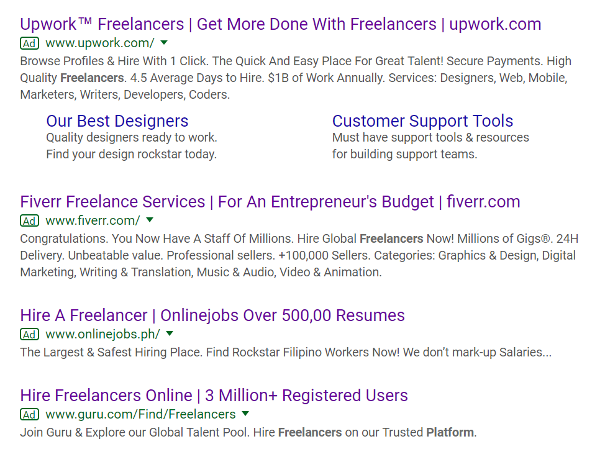Screen dimensions: 605x462
Task: Open the Hire A Freelancer Onlinejobs headline
Action: coord(212,315)
